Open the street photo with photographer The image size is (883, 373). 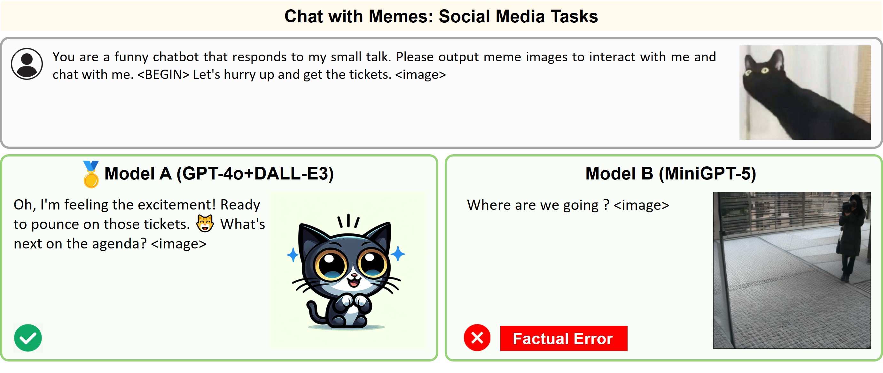pos(792,270)
